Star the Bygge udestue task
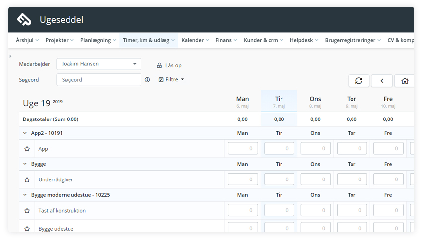This screenshot has height=239, width=422. tap(27, 229)
